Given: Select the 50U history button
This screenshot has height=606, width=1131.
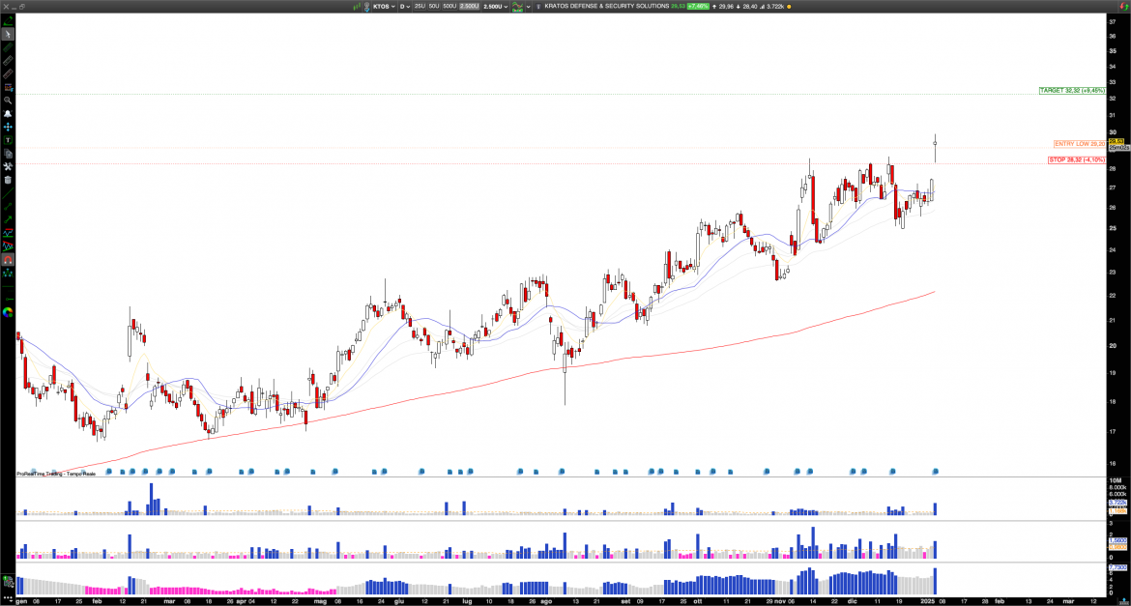Looking at the screenshot, I should [434, 6].
